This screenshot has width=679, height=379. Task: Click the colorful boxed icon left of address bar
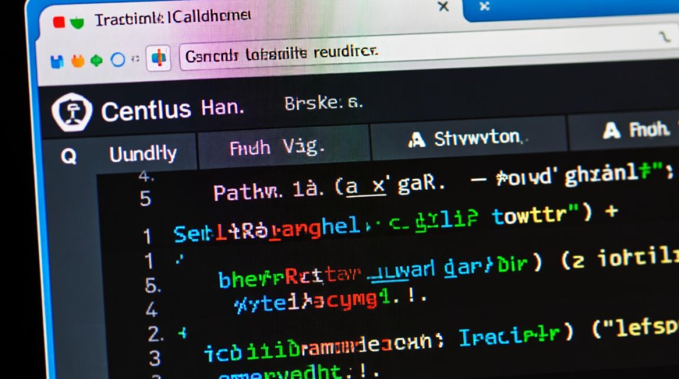point(158,58)
